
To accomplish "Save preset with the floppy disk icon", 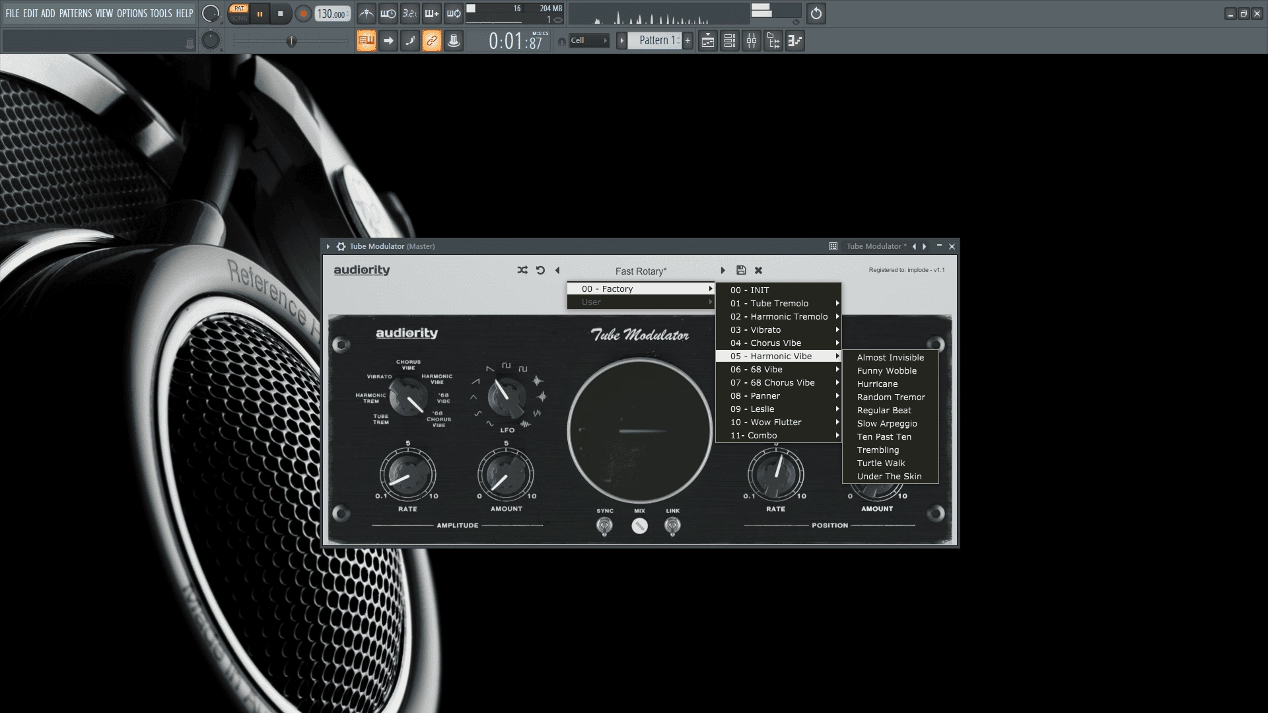I will [x=741, y=270].
